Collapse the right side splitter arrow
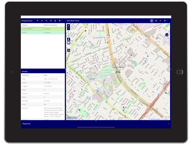192x144 pixels. click(x=171, y=69)
